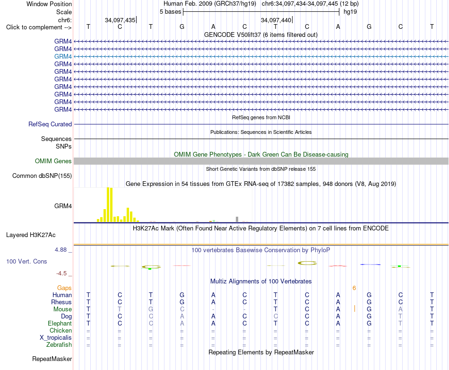Open 'RefSeq genes from NCBI' track title
This screenshot has width=449, height=370.
pyautogui.click(x=261, y=117)
